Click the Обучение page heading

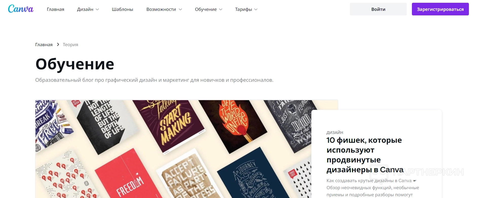75,64
